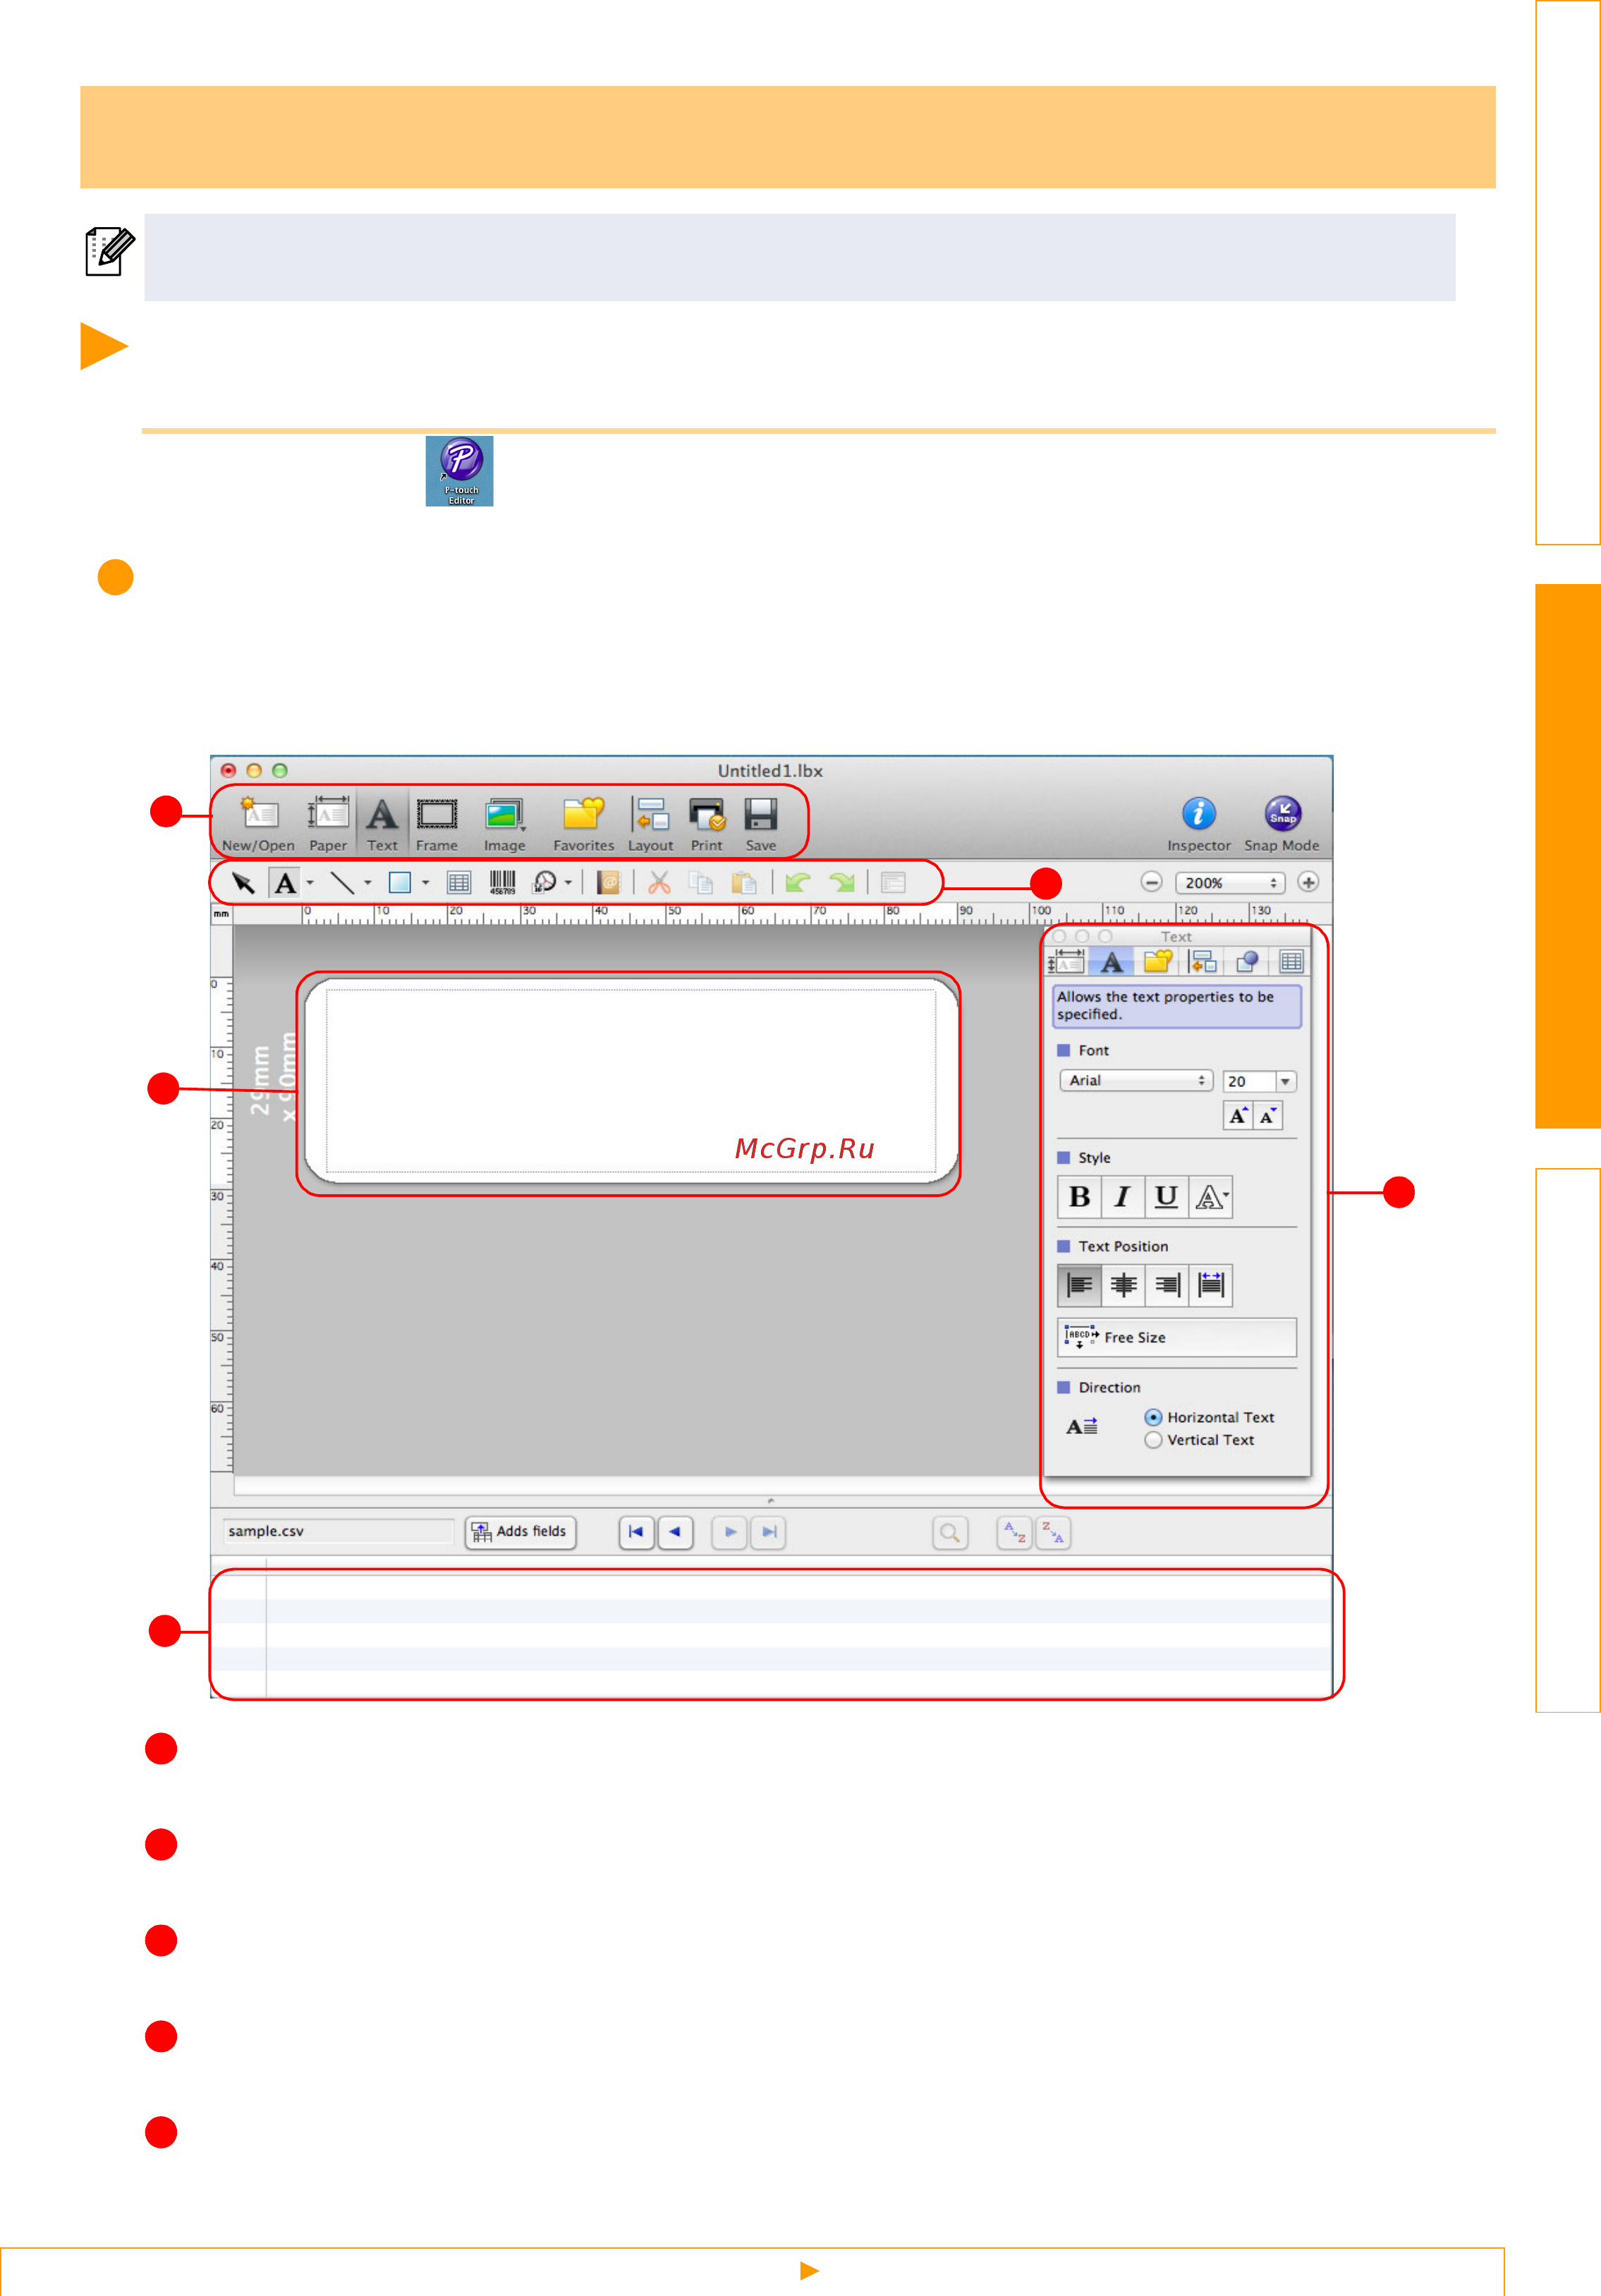This screenshot has width=1601, height=2296.
Task: Expand the text effects dropdown next to Underline
Action: (x=1211, y=1196)
